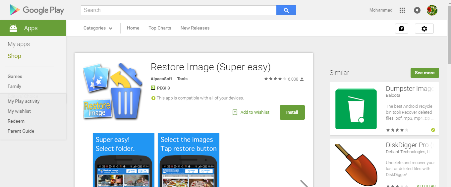Click the Mohammad account name
Image resolution: width=451 pixels, height=187 pixels.
tap(381, 10)
